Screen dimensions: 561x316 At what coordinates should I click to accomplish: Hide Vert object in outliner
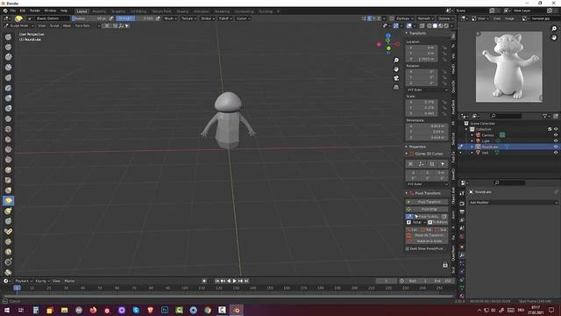pyautogui.click(x=556, y=153)
